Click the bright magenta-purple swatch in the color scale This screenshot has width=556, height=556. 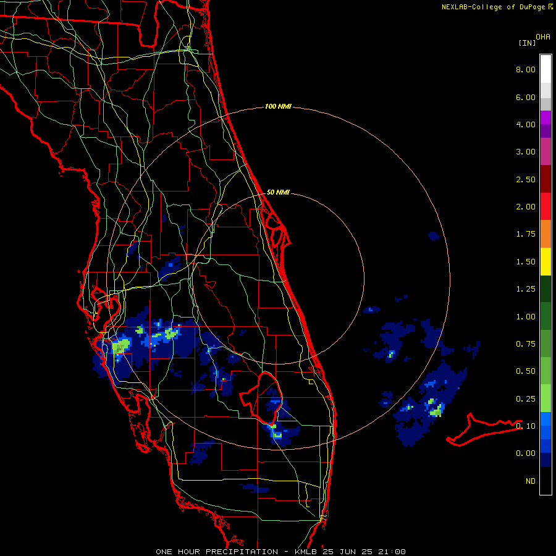pyautogui.click(x=545, y=117)
